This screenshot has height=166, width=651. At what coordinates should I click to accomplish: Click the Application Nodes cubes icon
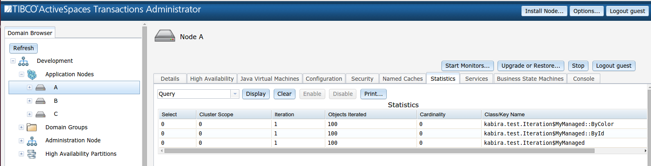32,74
